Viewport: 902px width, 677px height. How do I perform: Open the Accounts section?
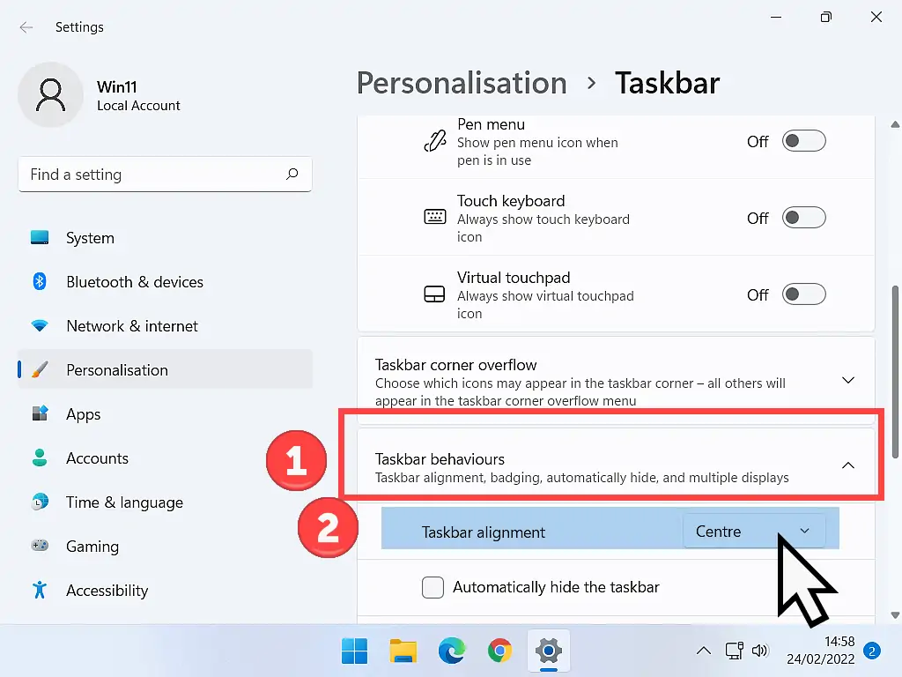(97, 458)
